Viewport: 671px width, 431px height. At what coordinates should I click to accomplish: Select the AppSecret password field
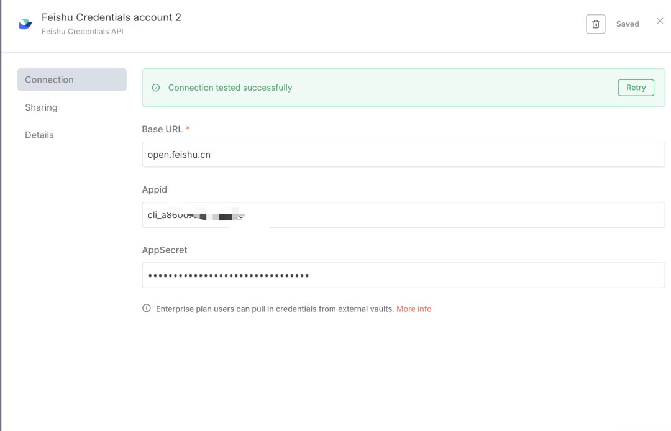[403, 275]
